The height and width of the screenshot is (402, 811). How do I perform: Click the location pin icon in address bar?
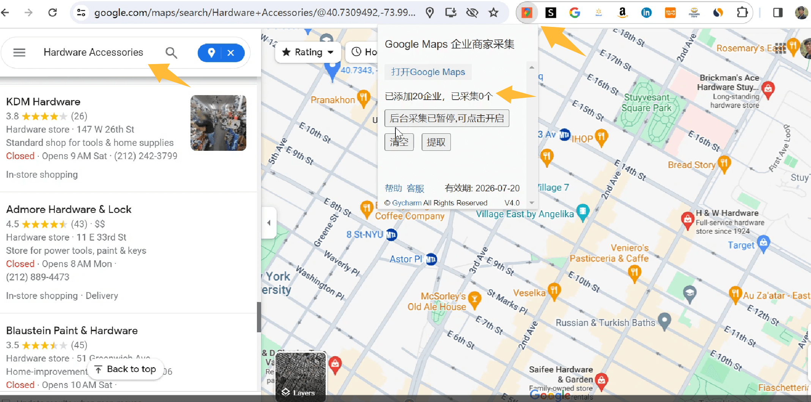point(430,13)
